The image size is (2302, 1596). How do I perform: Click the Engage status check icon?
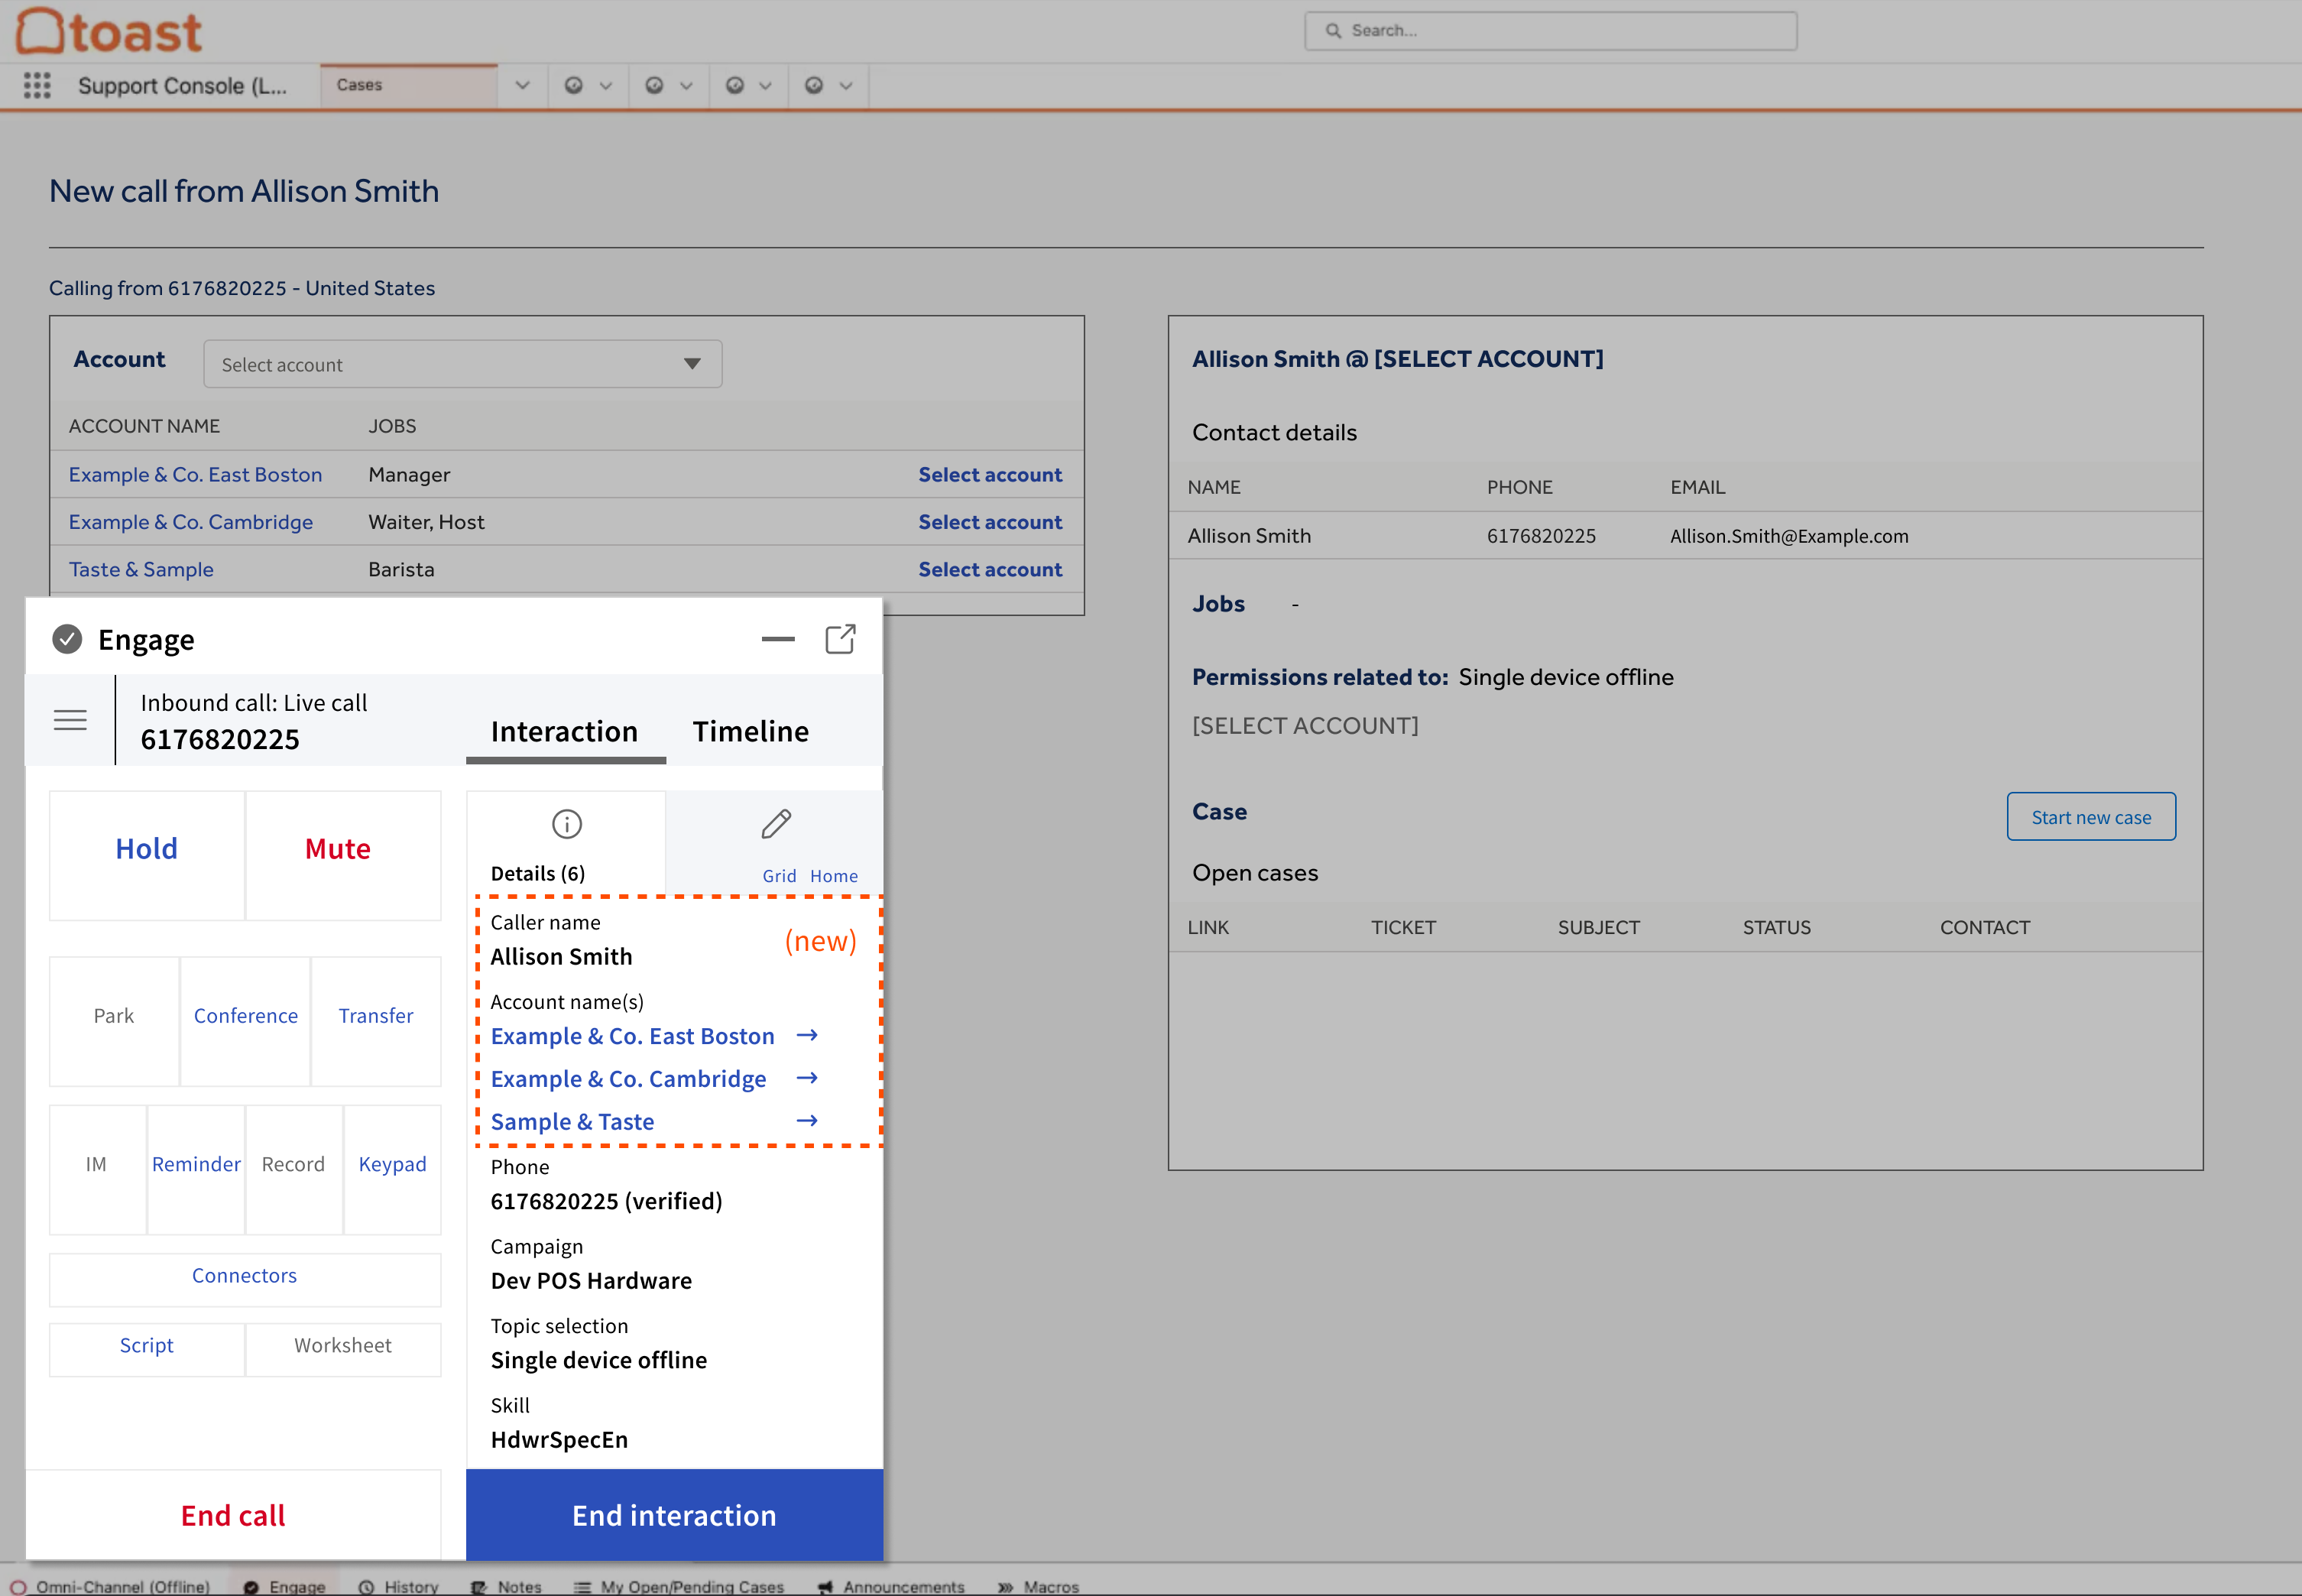pos(67,639)
